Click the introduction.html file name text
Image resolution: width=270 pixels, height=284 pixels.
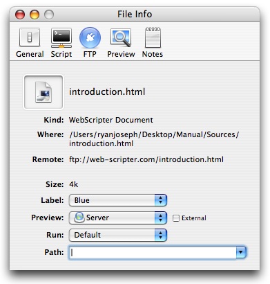click(x=107, y=92)
